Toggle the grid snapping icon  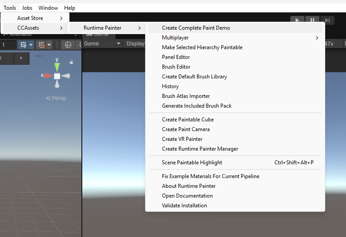(41, 45)
